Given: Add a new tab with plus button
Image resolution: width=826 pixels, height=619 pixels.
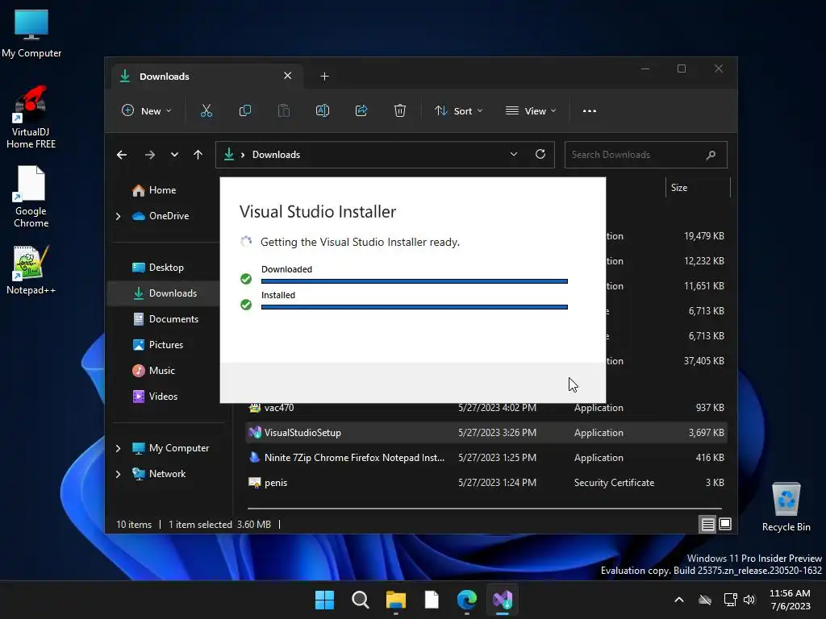Looking at the screenshot, I should click(324, 77).
